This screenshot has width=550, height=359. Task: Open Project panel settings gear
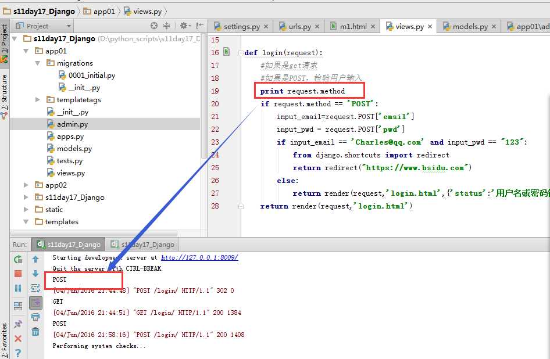pos(185,26)
